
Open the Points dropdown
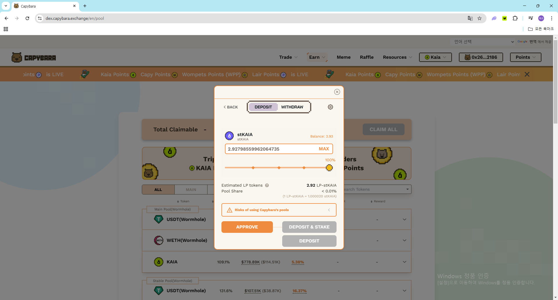525,57
